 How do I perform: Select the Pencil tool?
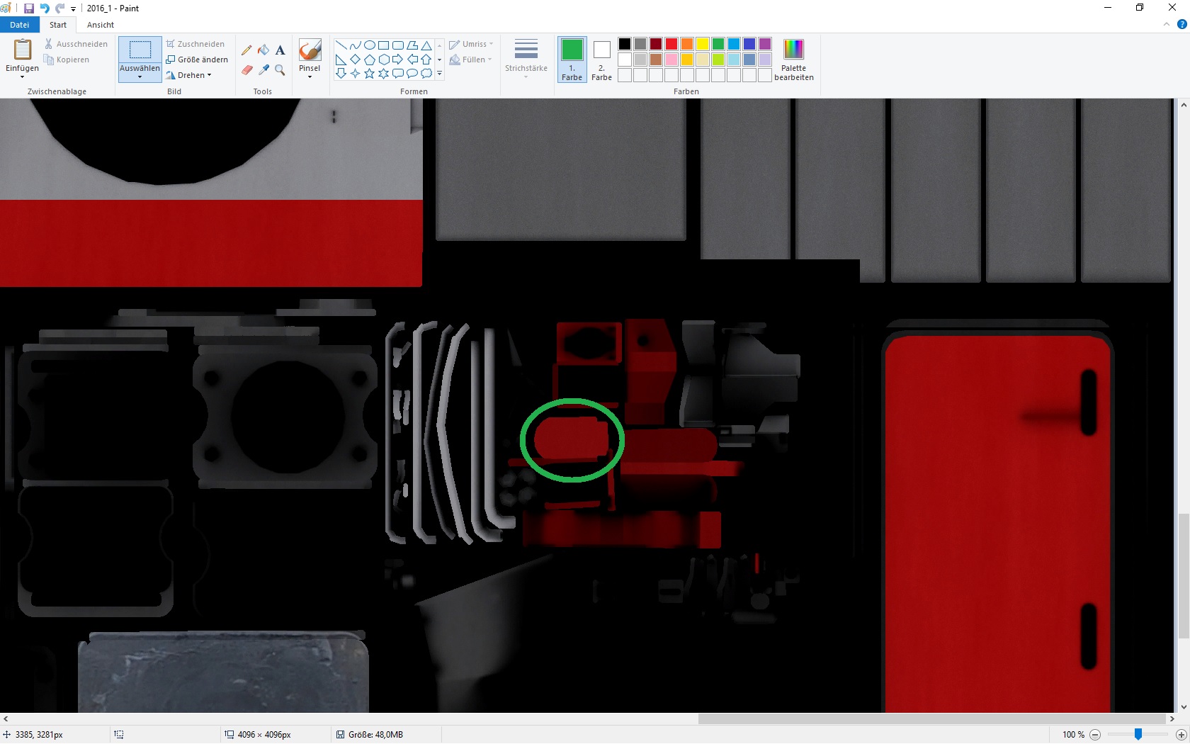click(x=246, y=50)
